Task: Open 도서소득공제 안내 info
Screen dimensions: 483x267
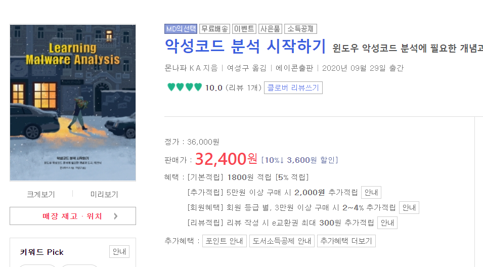Action: tap(282, 241)
